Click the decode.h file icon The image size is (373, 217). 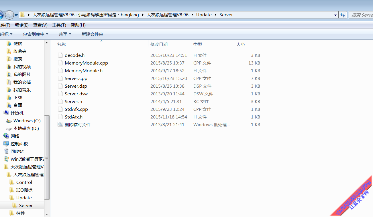[60, 55]
